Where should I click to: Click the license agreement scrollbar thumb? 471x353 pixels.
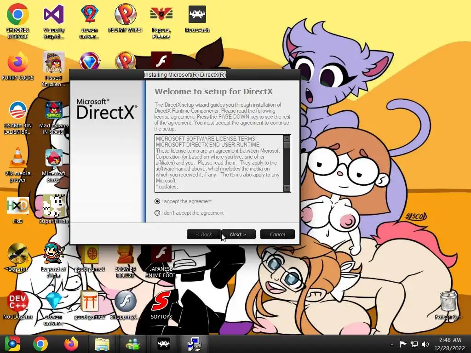[287, 145]
